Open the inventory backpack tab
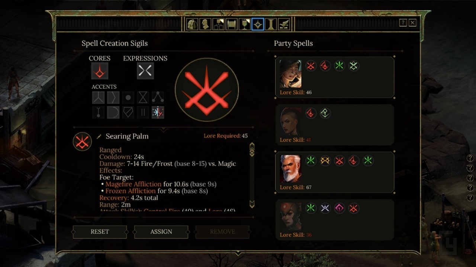This screenshot has height=267, width=476. tap(192, 24)
